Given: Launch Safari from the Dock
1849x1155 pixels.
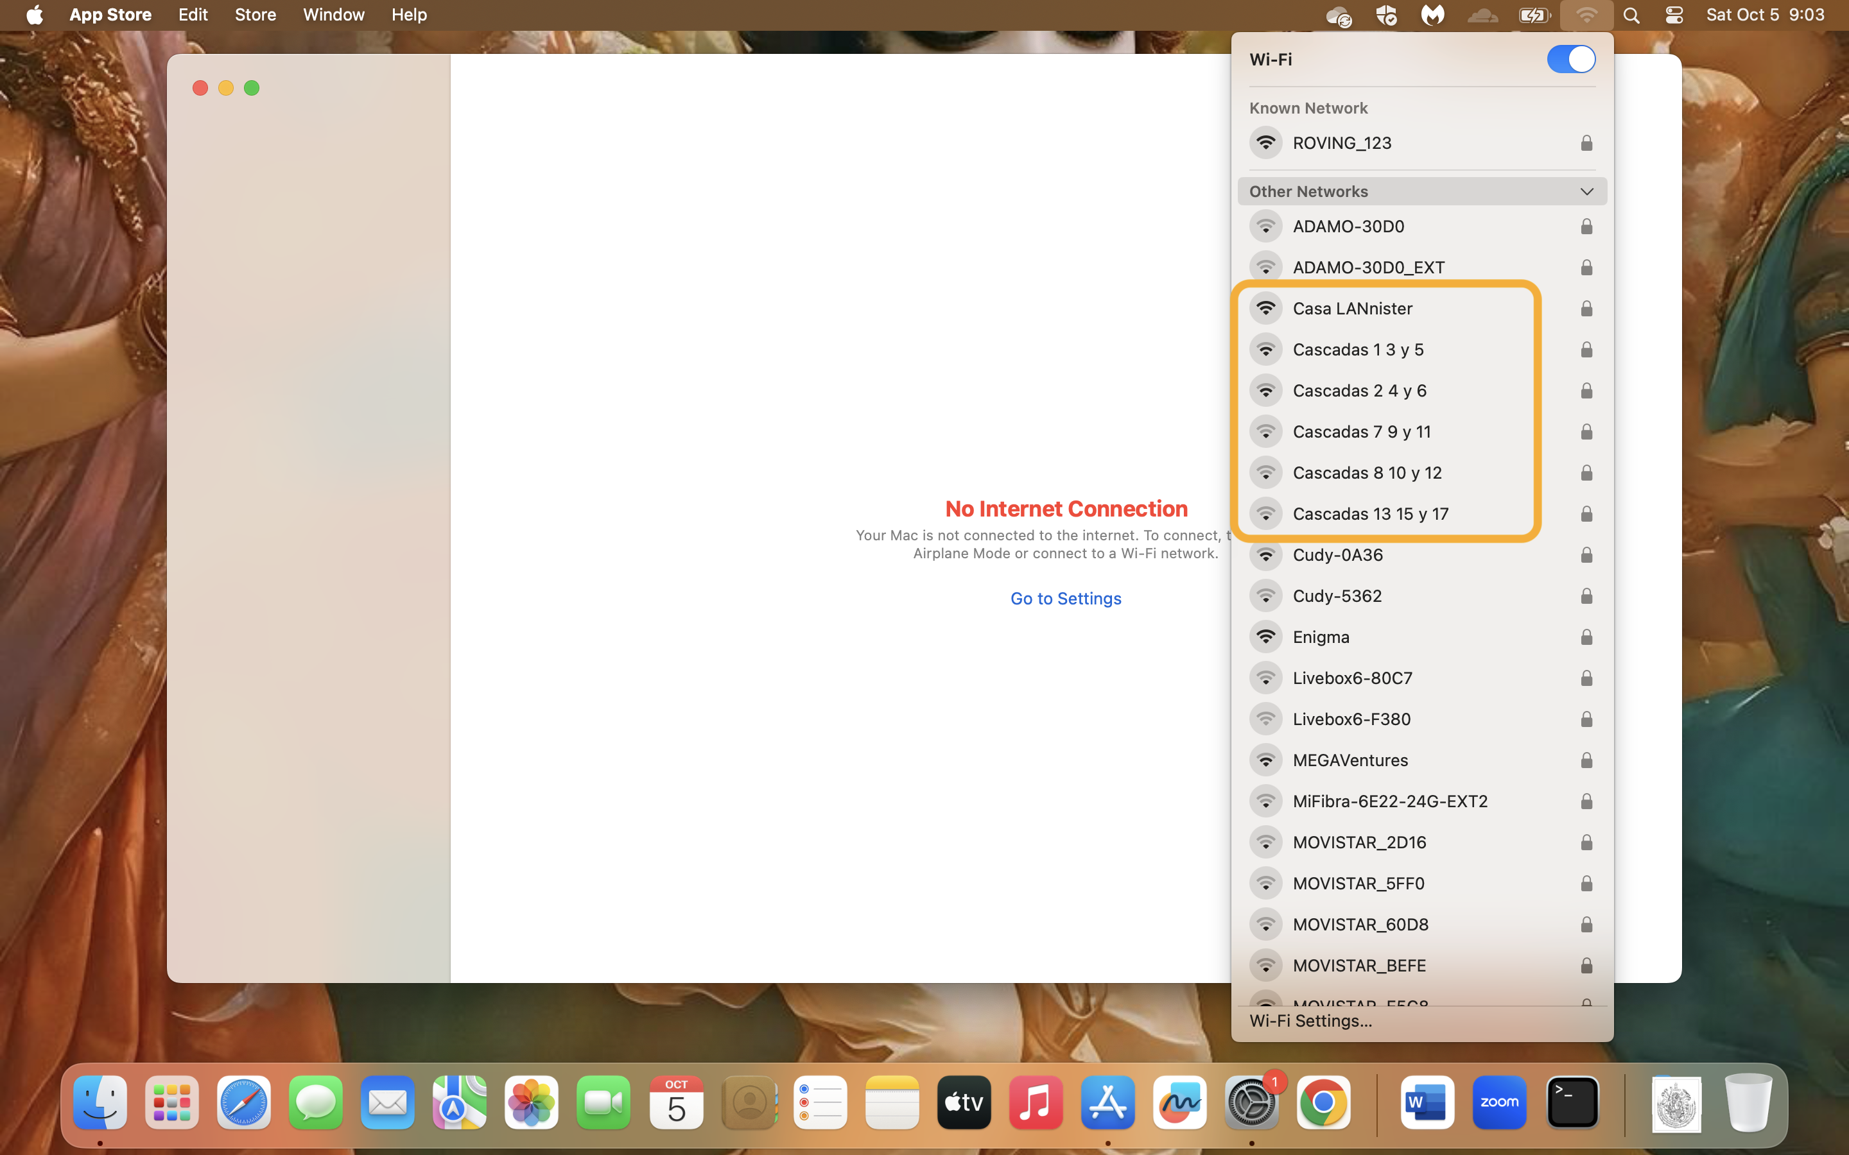Looking at the screenshot, I should pyautogui.click(x=244, y=1103).
